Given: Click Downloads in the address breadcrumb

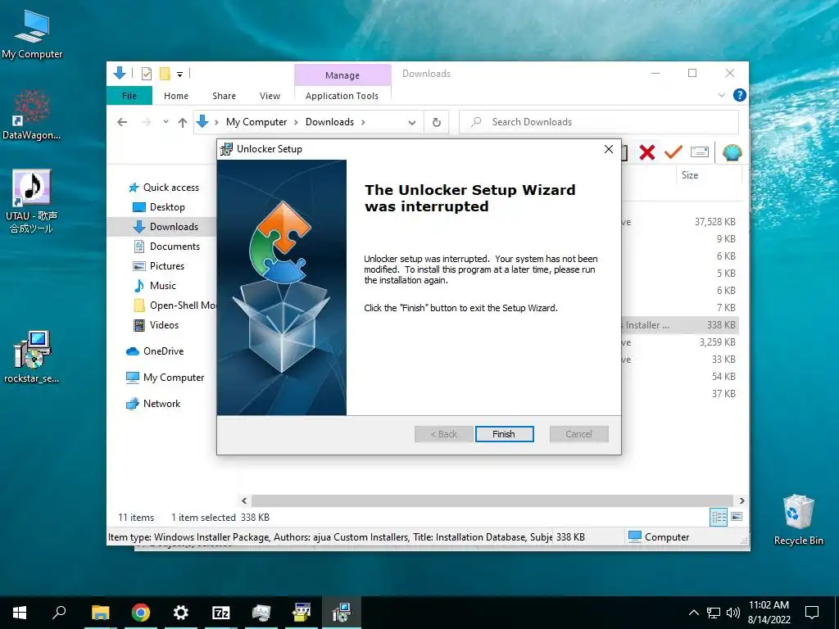Looking at the screenshot, I should 329,122.
